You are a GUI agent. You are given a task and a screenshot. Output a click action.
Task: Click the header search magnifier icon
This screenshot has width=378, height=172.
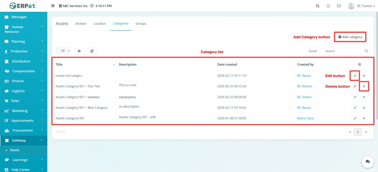pyautogui.click(x=318, y=6)
